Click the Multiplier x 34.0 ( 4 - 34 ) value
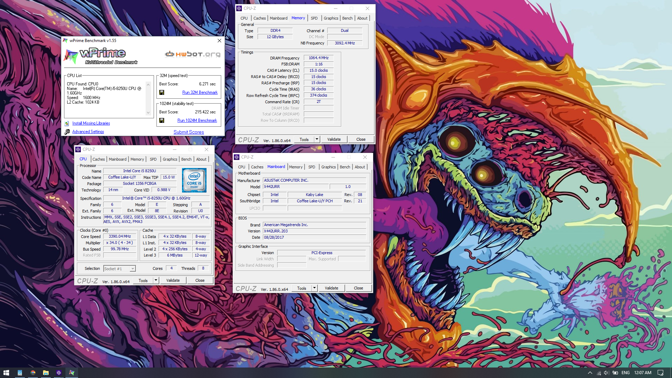This screenshot has width=672, height=378. pos(120,243)
